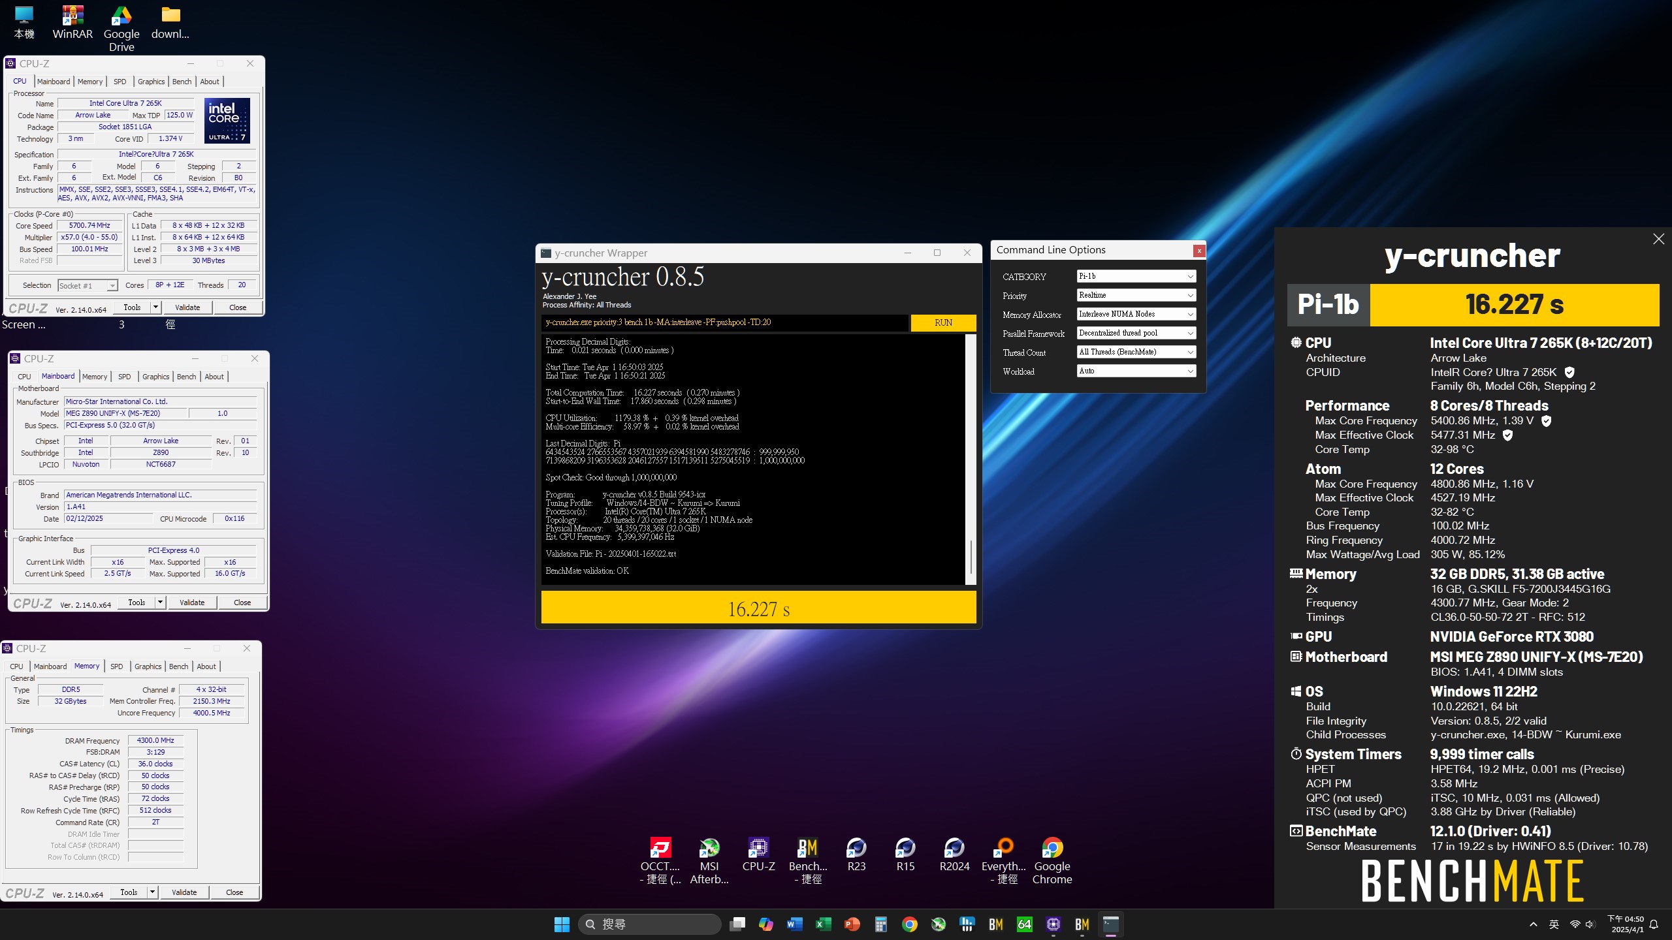The width and height of the screenshot is (1672, 940).
Task: Open Copilot from the taskbar
Action: pos(766,924)
